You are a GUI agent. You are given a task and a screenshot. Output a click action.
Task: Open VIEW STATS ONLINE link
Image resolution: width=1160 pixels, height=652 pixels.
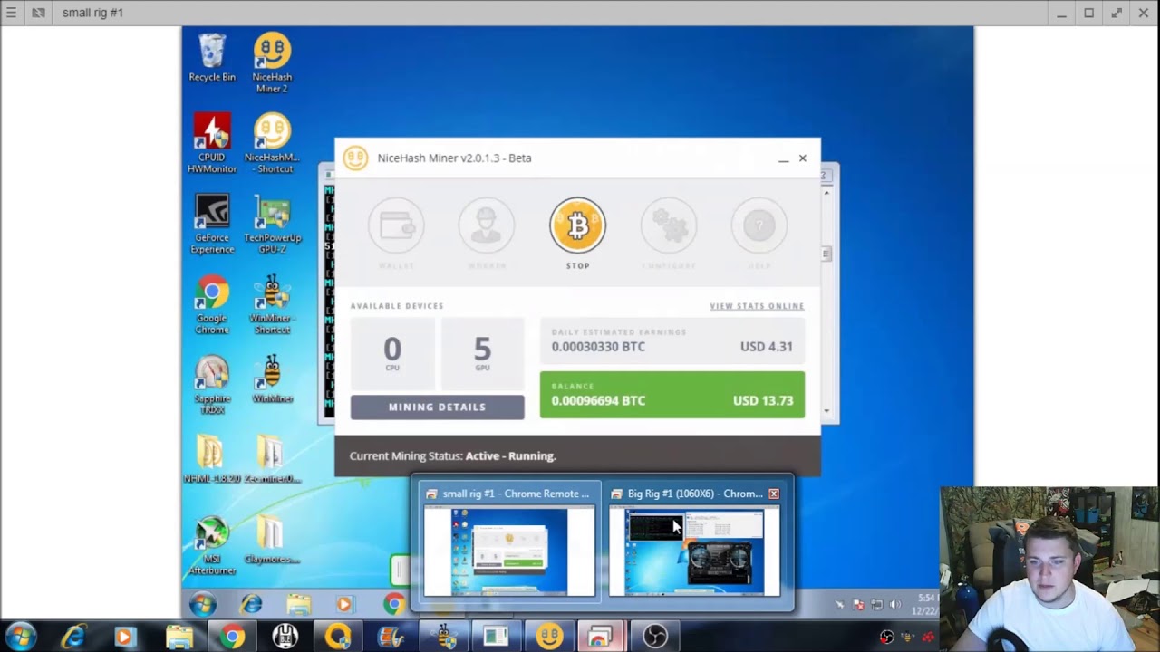tap(757, 306)
